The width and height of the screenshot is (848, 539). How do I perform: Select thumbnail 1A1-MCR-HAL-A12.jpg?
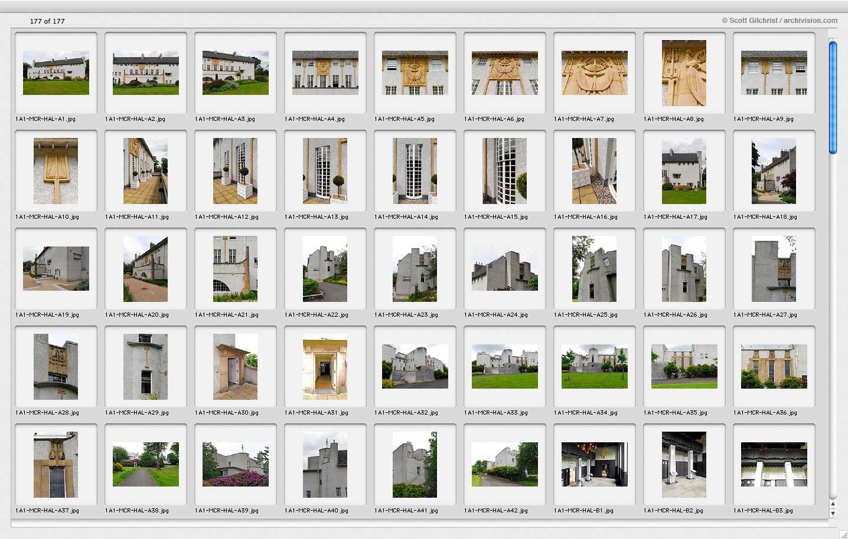click(x=236, y=171)
